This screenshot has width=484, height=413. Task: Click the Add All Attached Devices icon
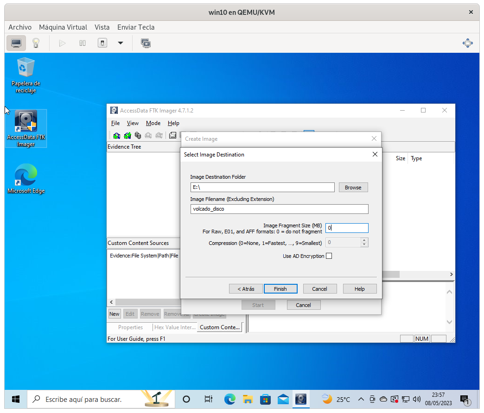(x=127, y=135)
